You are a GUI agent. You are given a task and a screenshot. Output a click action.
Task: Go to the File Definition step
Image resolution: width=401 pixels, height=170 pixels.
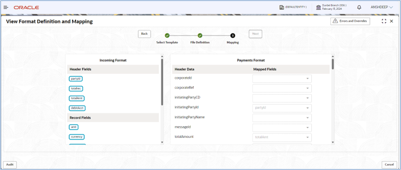click(200, 35)
